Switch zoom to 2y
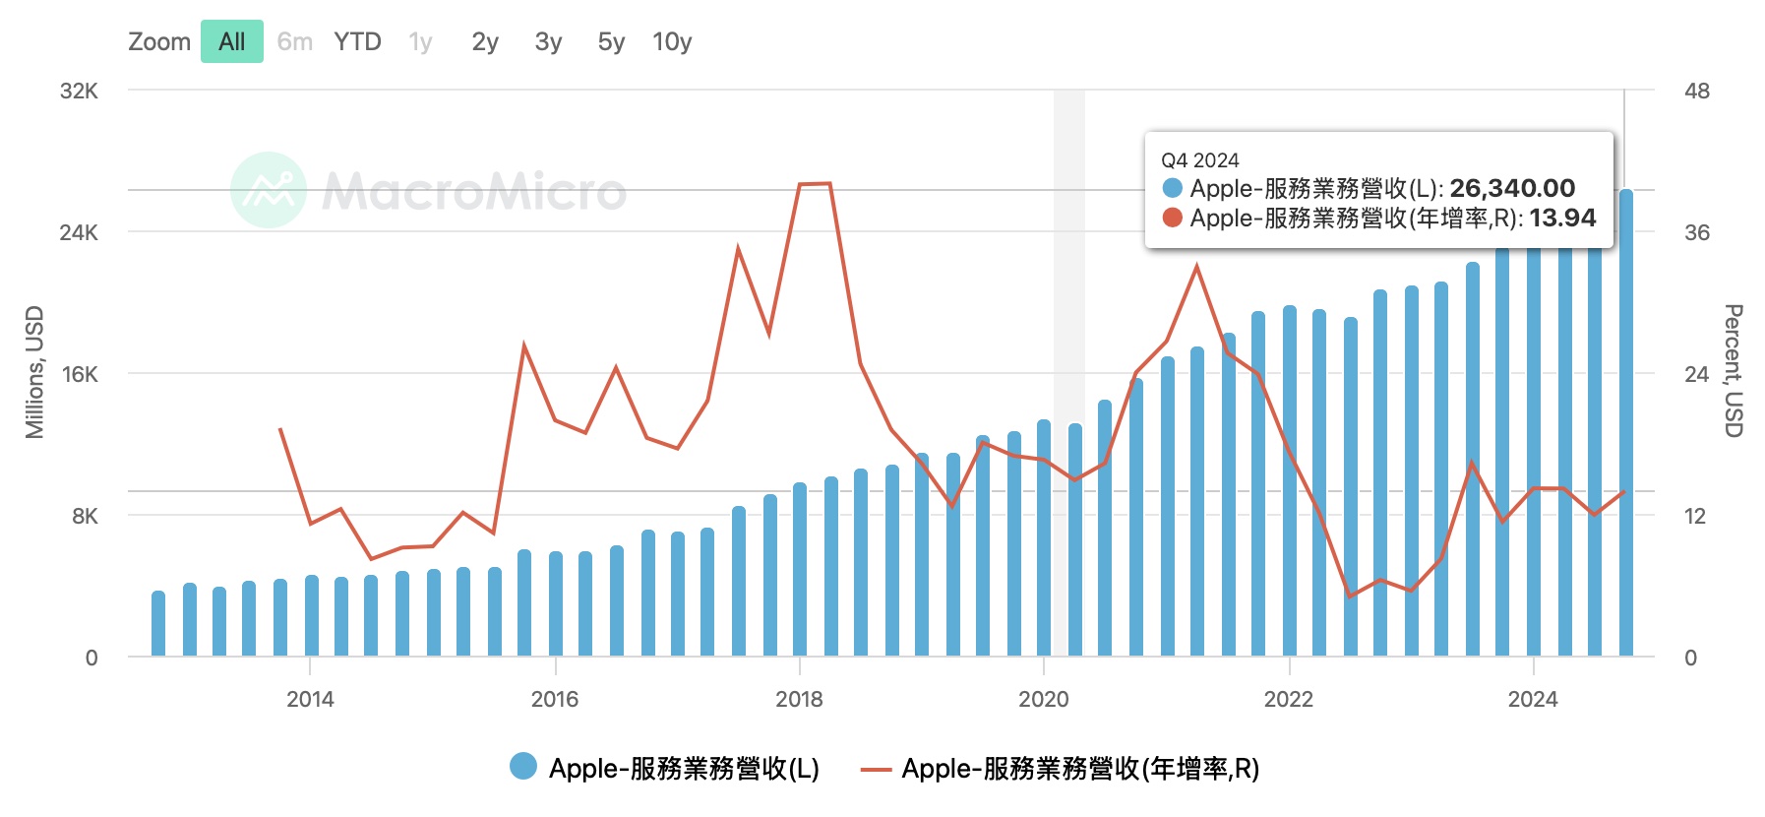Viewport: 1765px width, 817px height. 485,41
